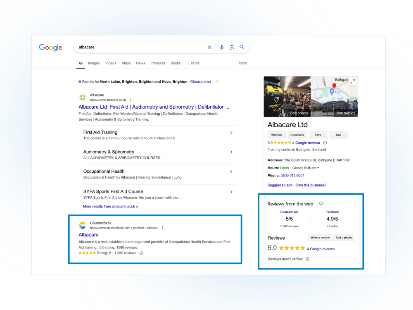Click info icon next to Reviews from the web
413x310 pixels.
click(321, 203)
